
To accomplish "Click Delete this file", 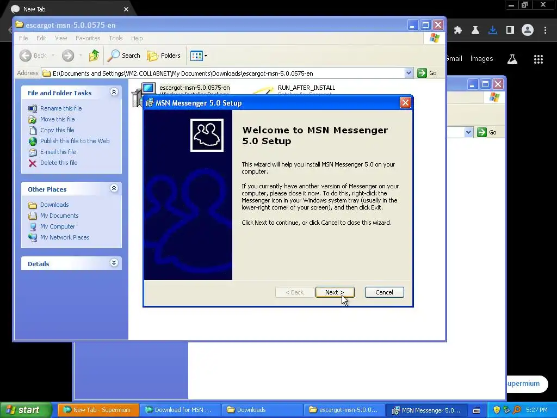I will (59, 162).
